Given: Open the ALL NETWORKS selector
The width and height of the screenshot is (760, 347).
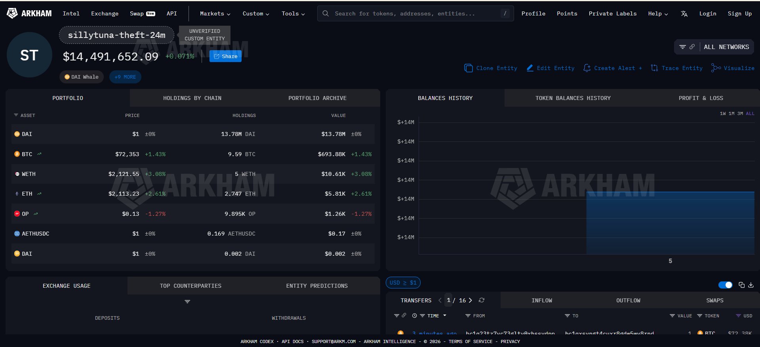Looking at the screenshot, I should [726, 47].
